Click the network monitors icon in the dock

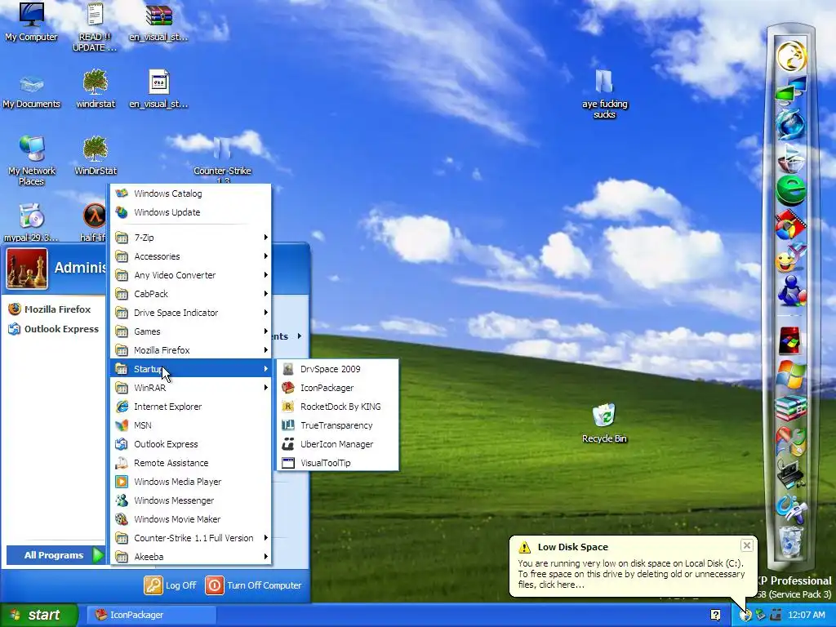[790, 91]
